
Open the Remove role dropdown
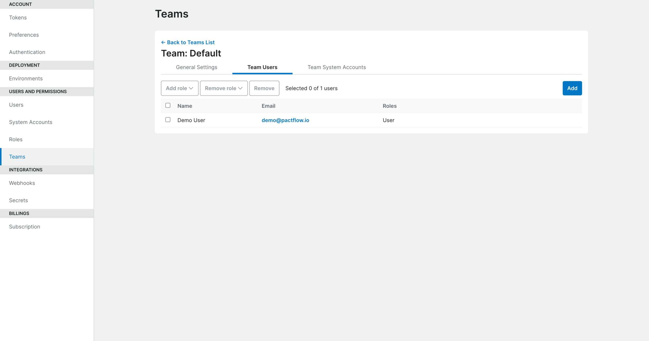(224, 88)
